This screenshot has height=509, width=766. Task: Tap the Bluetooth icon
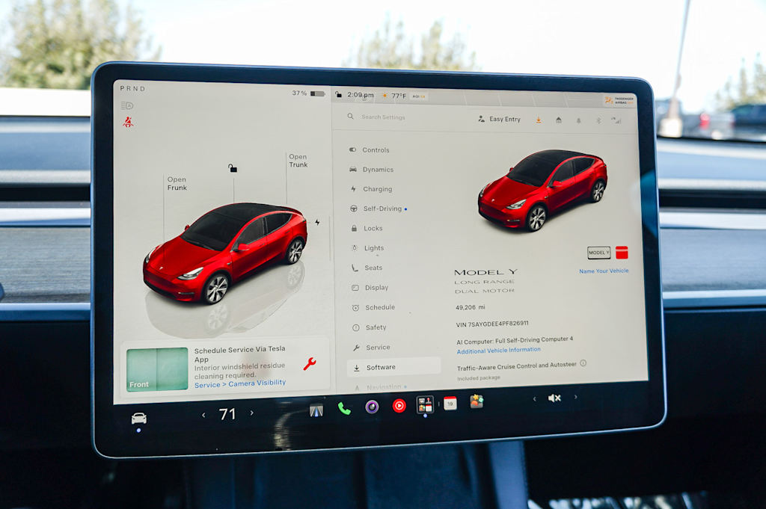[x=598, y=120]
